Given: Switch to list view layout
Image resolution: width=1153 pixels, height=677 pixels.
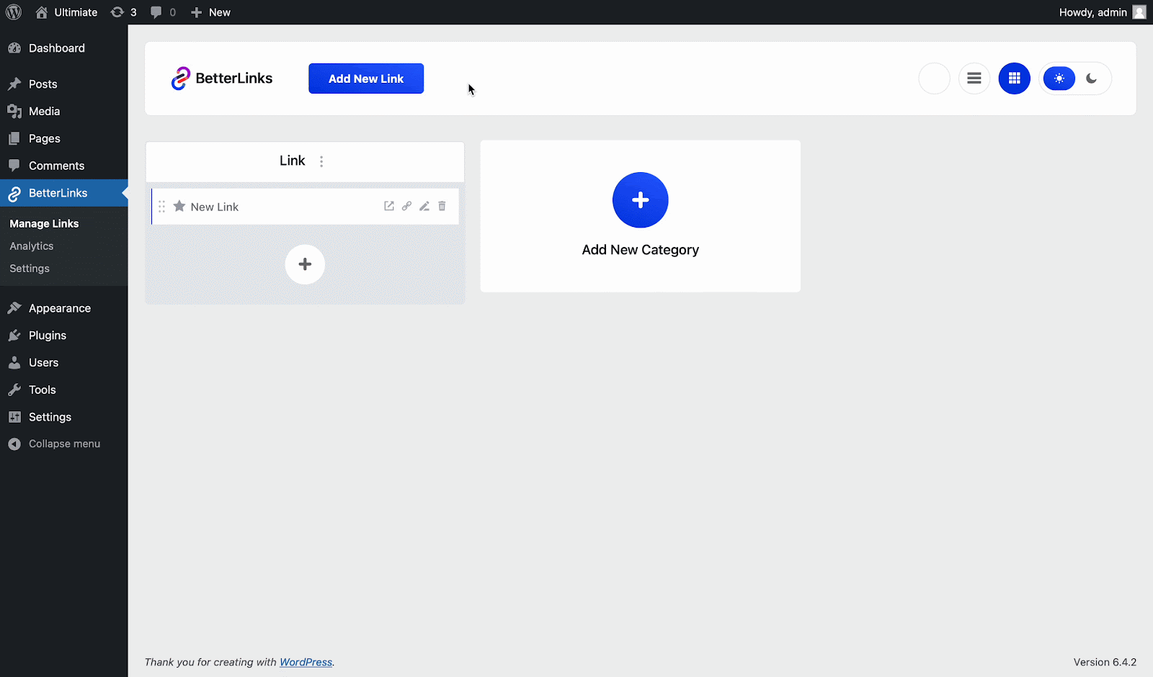Looking at the screenshot, I should tap(974, 78).
